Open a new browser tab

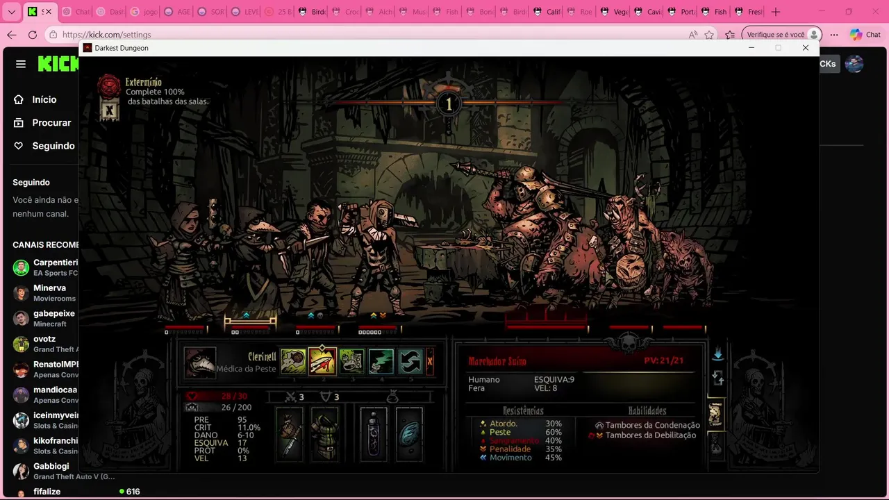(x=776, y=12)
